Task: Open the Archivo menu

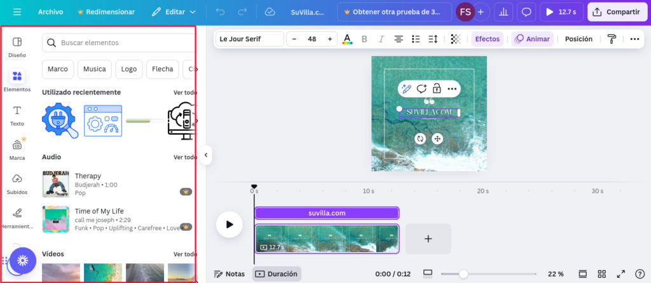Action: click(x=51, y=12)
